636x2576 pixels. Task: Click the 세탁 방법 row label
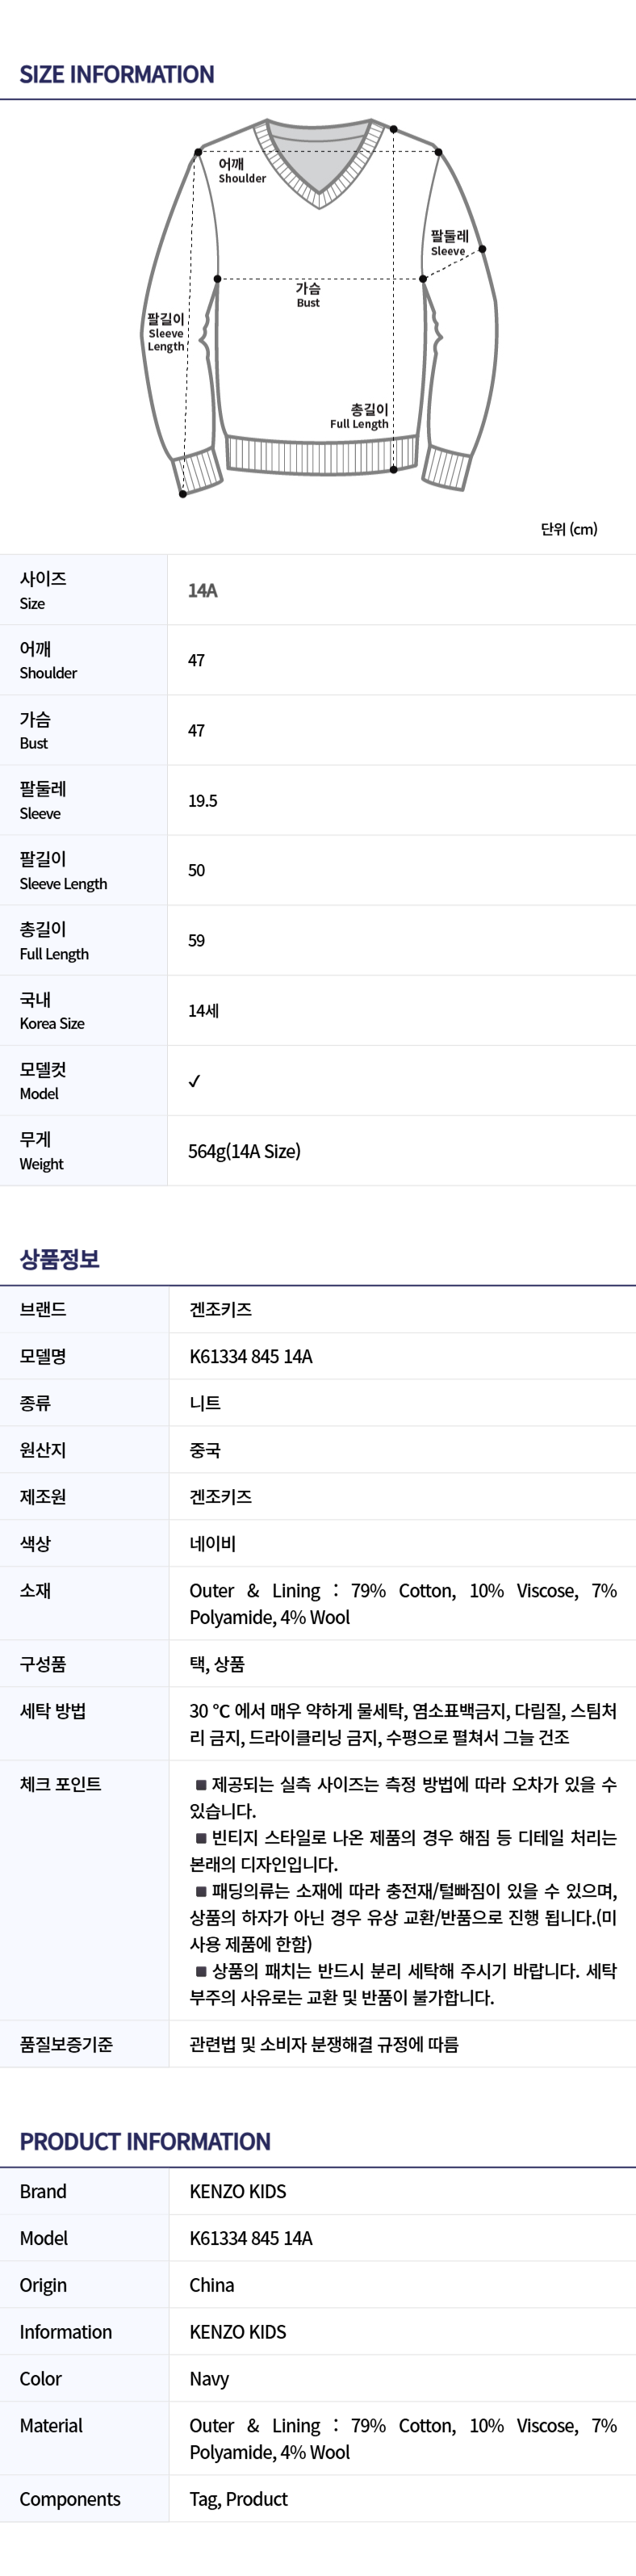click(x=53, y=1711)
